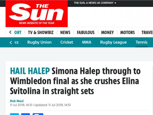Go to the News section
The height and width of the screenshot is (115, 153).
click(x=65, y=32)
